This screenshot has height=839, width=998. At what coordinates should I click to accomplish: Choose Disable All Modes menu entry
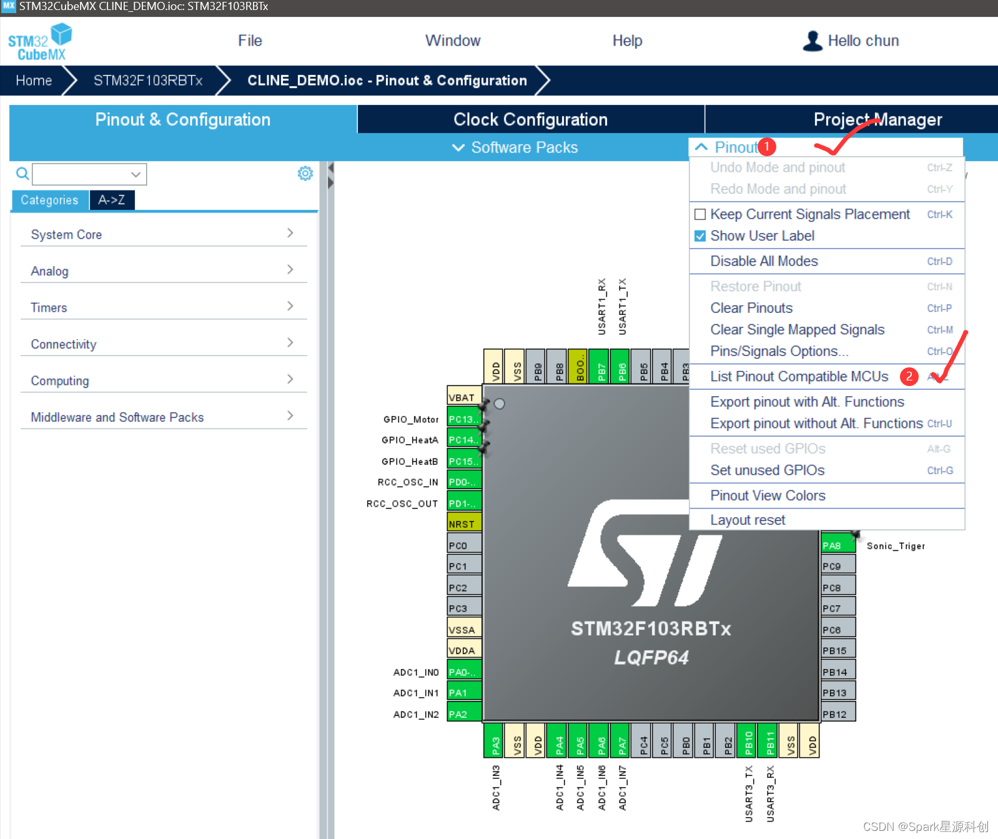point(827,261)
